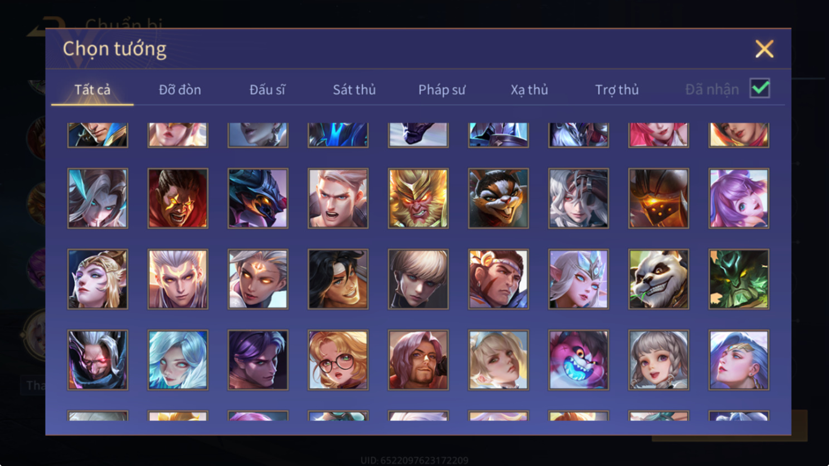Open the Trợ thủ tab
Screen dimensions: 829x466
point(617,90)
